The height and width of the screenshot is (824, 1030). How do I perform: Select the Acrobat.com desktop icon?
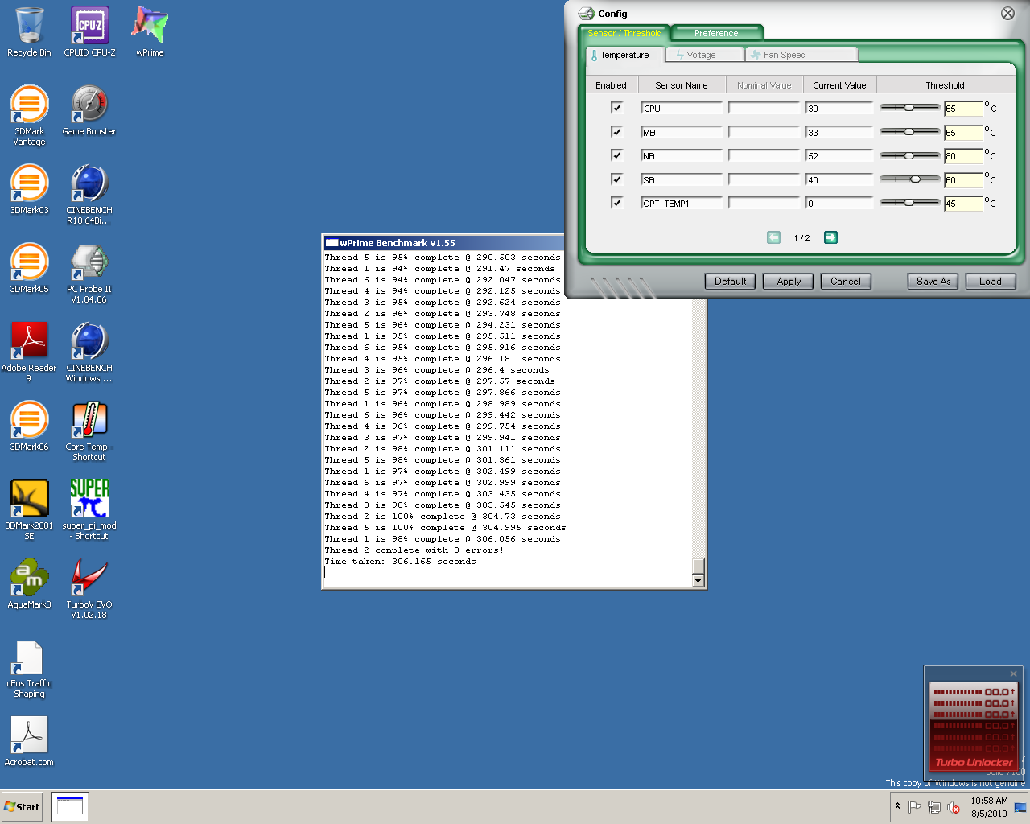tap(29, 742)
